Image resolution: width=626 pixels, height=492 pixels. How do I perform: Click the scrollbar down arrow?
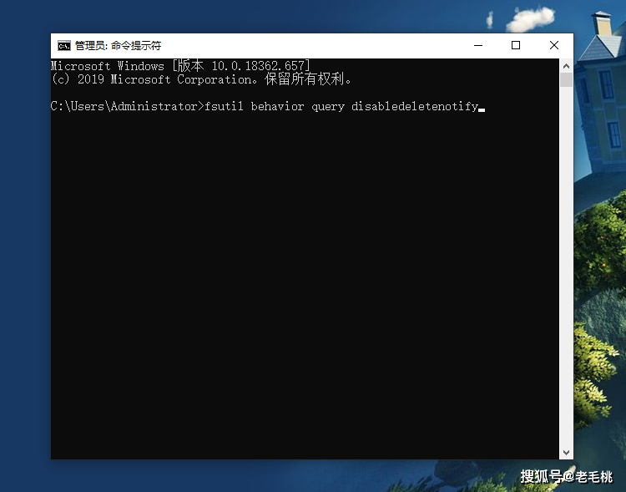pyautogui.click(x=566, y=452)
